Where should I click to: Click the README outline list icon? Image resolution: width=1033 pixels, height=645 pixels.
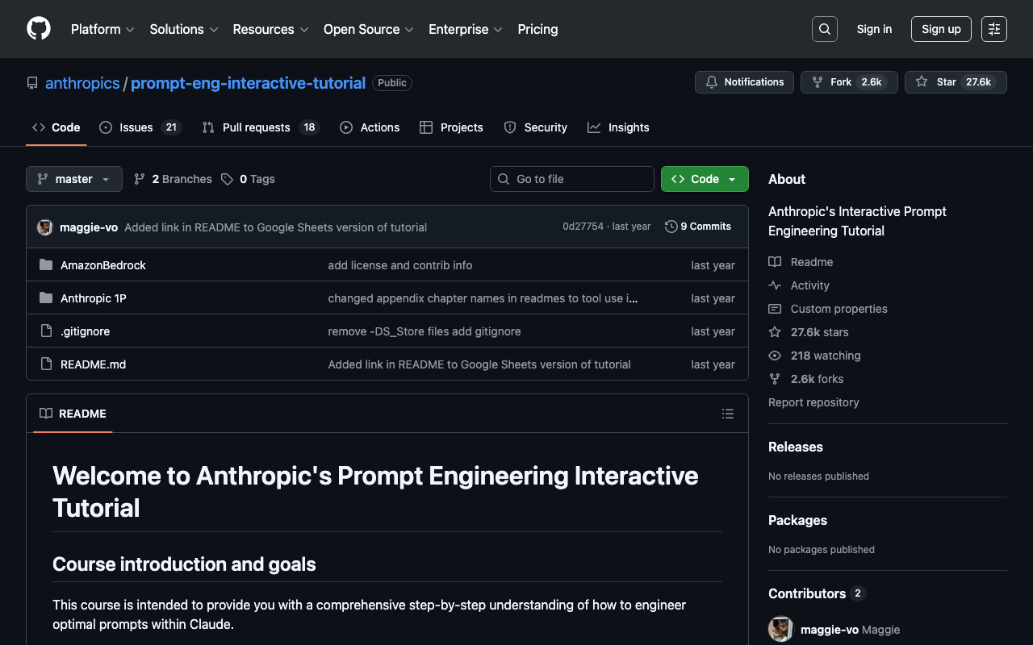click(x=728, y=414)
